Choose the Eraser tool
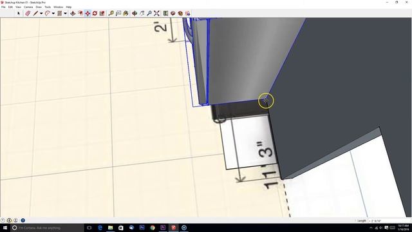412x232 pixels. (x=28, y=13)
